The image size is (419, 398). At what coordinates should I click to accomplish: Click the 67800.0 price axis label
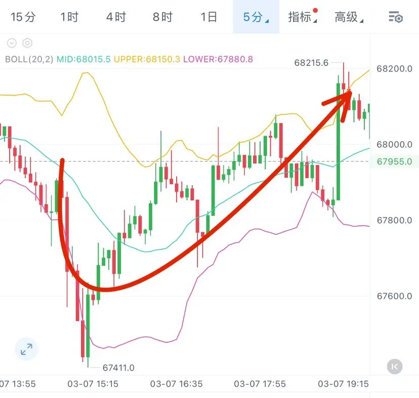[394, 220]
